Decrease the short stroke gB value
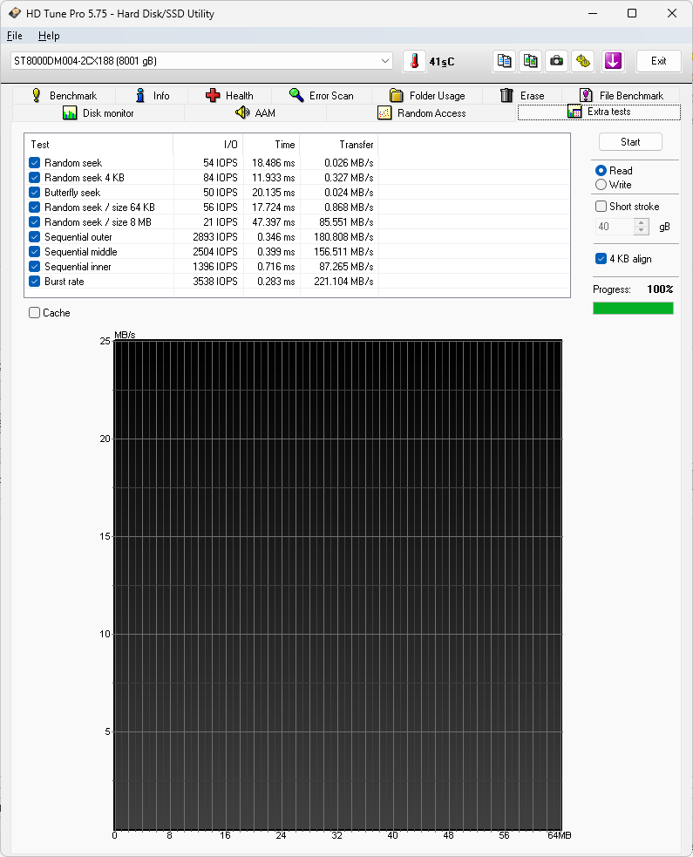This screenshot has height=857, width=693. tap(642, 230)
